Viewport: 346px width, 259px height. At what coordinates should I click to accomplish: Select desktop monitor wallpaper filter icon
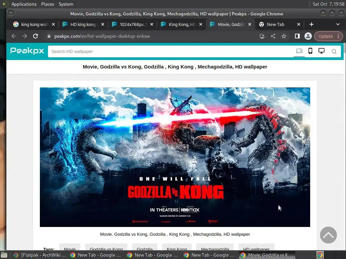click(x=322, y=51)
